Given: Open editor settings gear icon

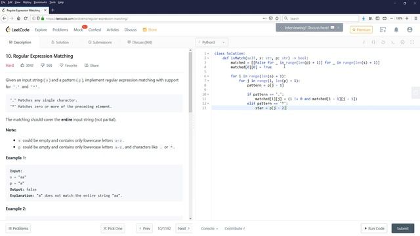Looking at the screenshot, I should coord(402,42).
